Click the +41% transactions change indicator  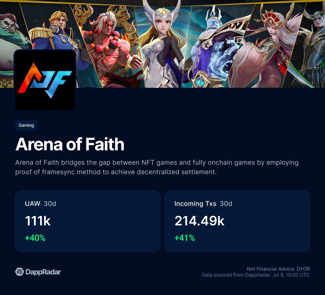[x=185, y=238]
